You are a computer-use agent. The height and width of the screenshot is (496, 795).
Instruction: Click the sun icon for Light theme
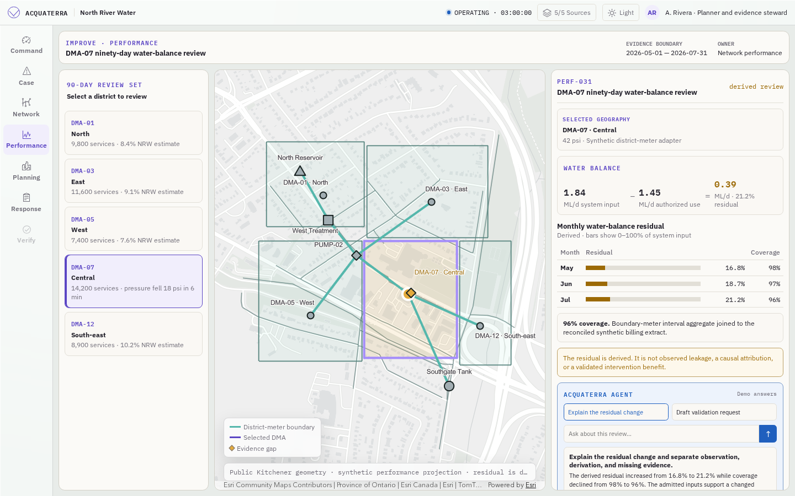(612, 13)
